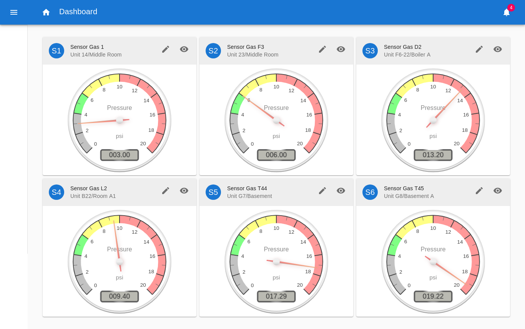The width and height of the screenshot is (525, 329).
Task: Edit Sensor Gas T45 with the pencil icon
Action: [479, 191]
